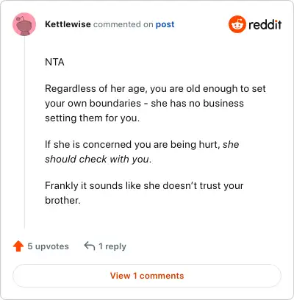Click the line starting 'your own boundaries'
294x300 pixels.
click(144, 104)
